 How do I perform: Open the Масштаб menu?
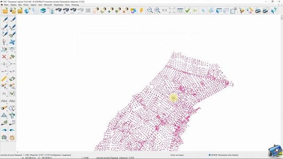point(48,5)
